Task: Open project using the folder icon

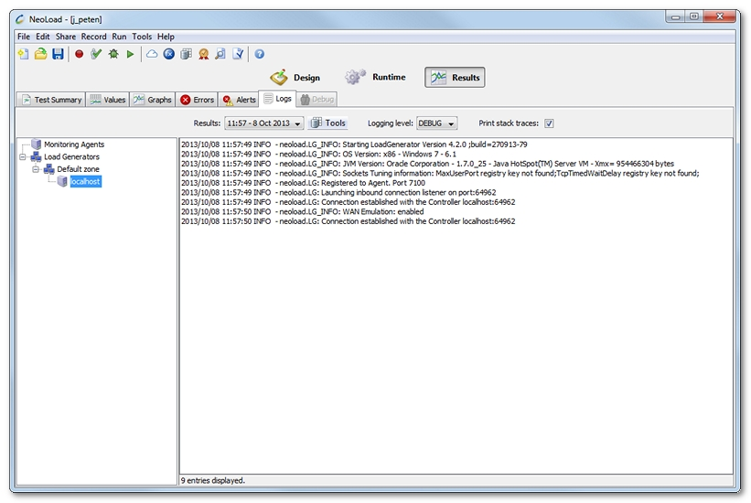Action: (x=40, y=55)
